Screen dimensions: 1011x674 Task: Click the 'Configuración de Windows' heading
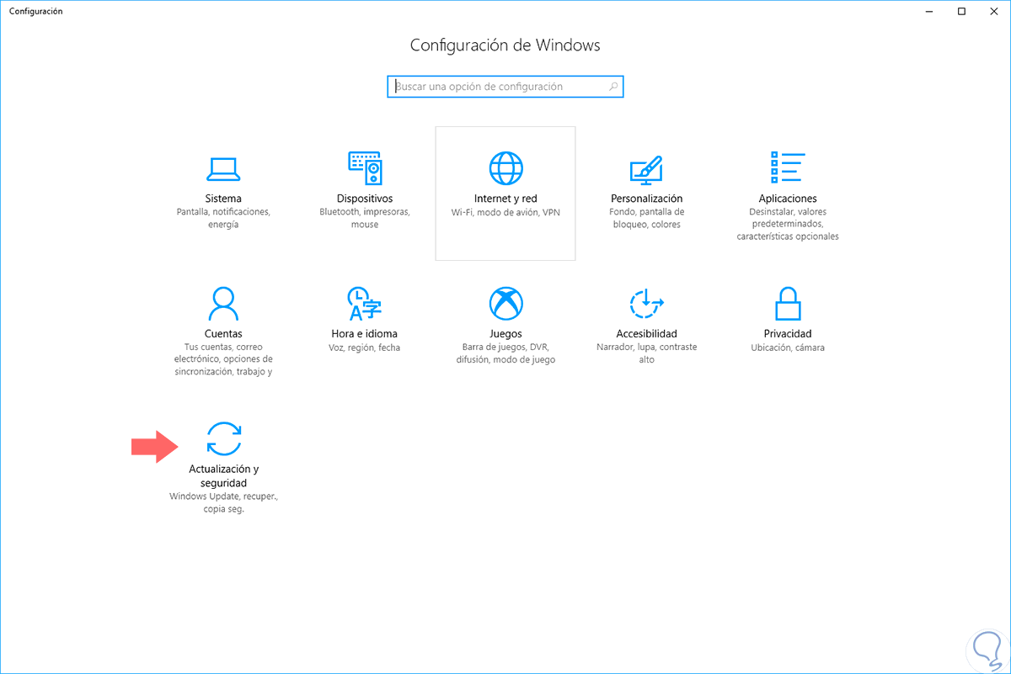coord(505,45)
